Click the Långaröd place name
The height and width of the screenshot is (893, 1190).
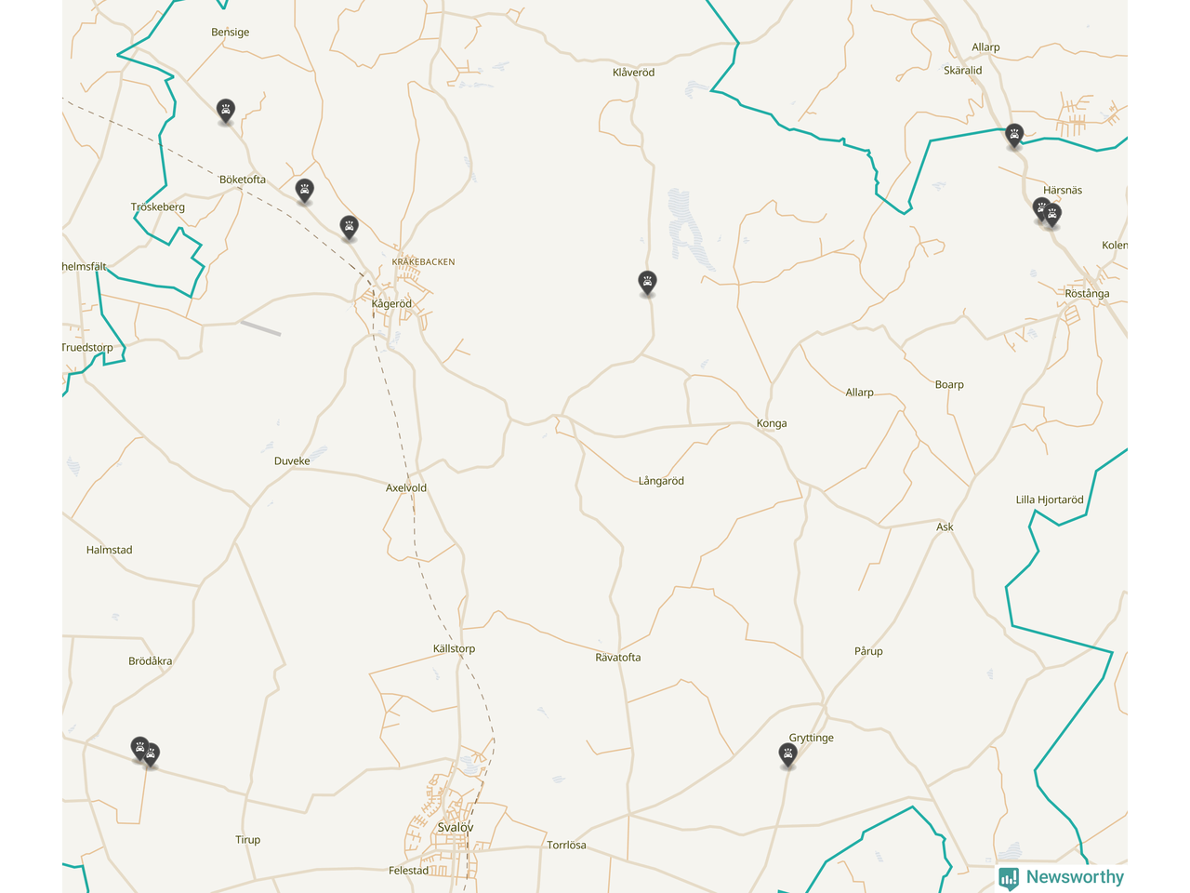point(661,481)
